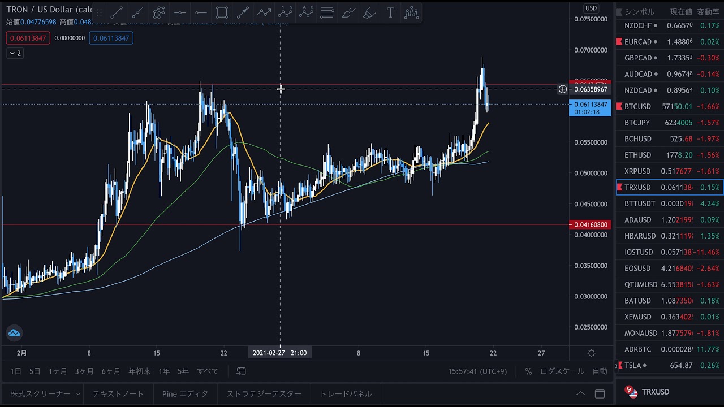Open the USD currency selector
Viewport: 724px width, 407px height.
click(591, 8)
